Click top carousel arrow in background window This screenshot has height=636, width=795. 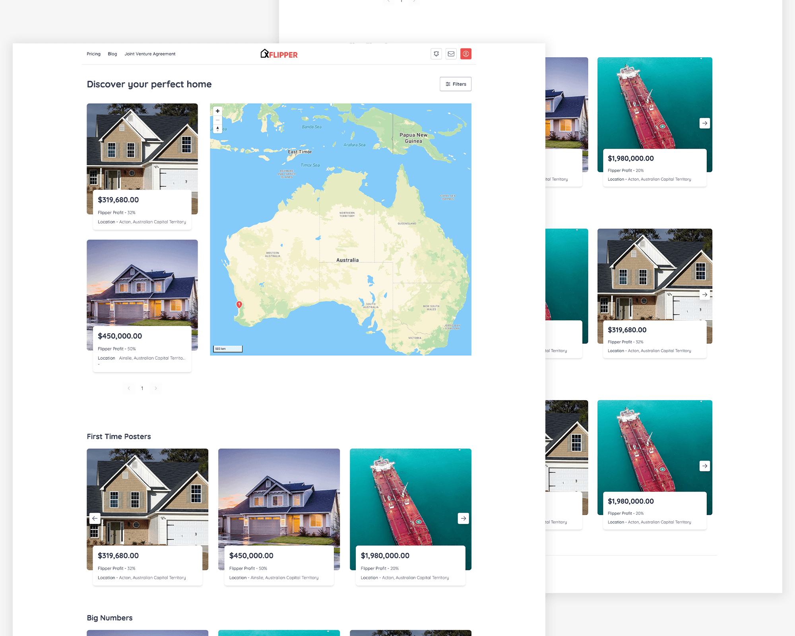[705, 123]
